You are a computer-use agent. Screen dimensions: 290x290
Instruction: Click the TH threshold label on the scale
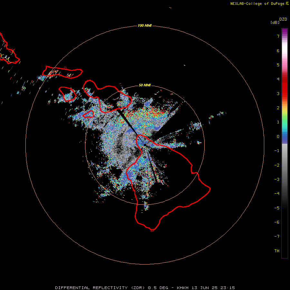(277, 251)
